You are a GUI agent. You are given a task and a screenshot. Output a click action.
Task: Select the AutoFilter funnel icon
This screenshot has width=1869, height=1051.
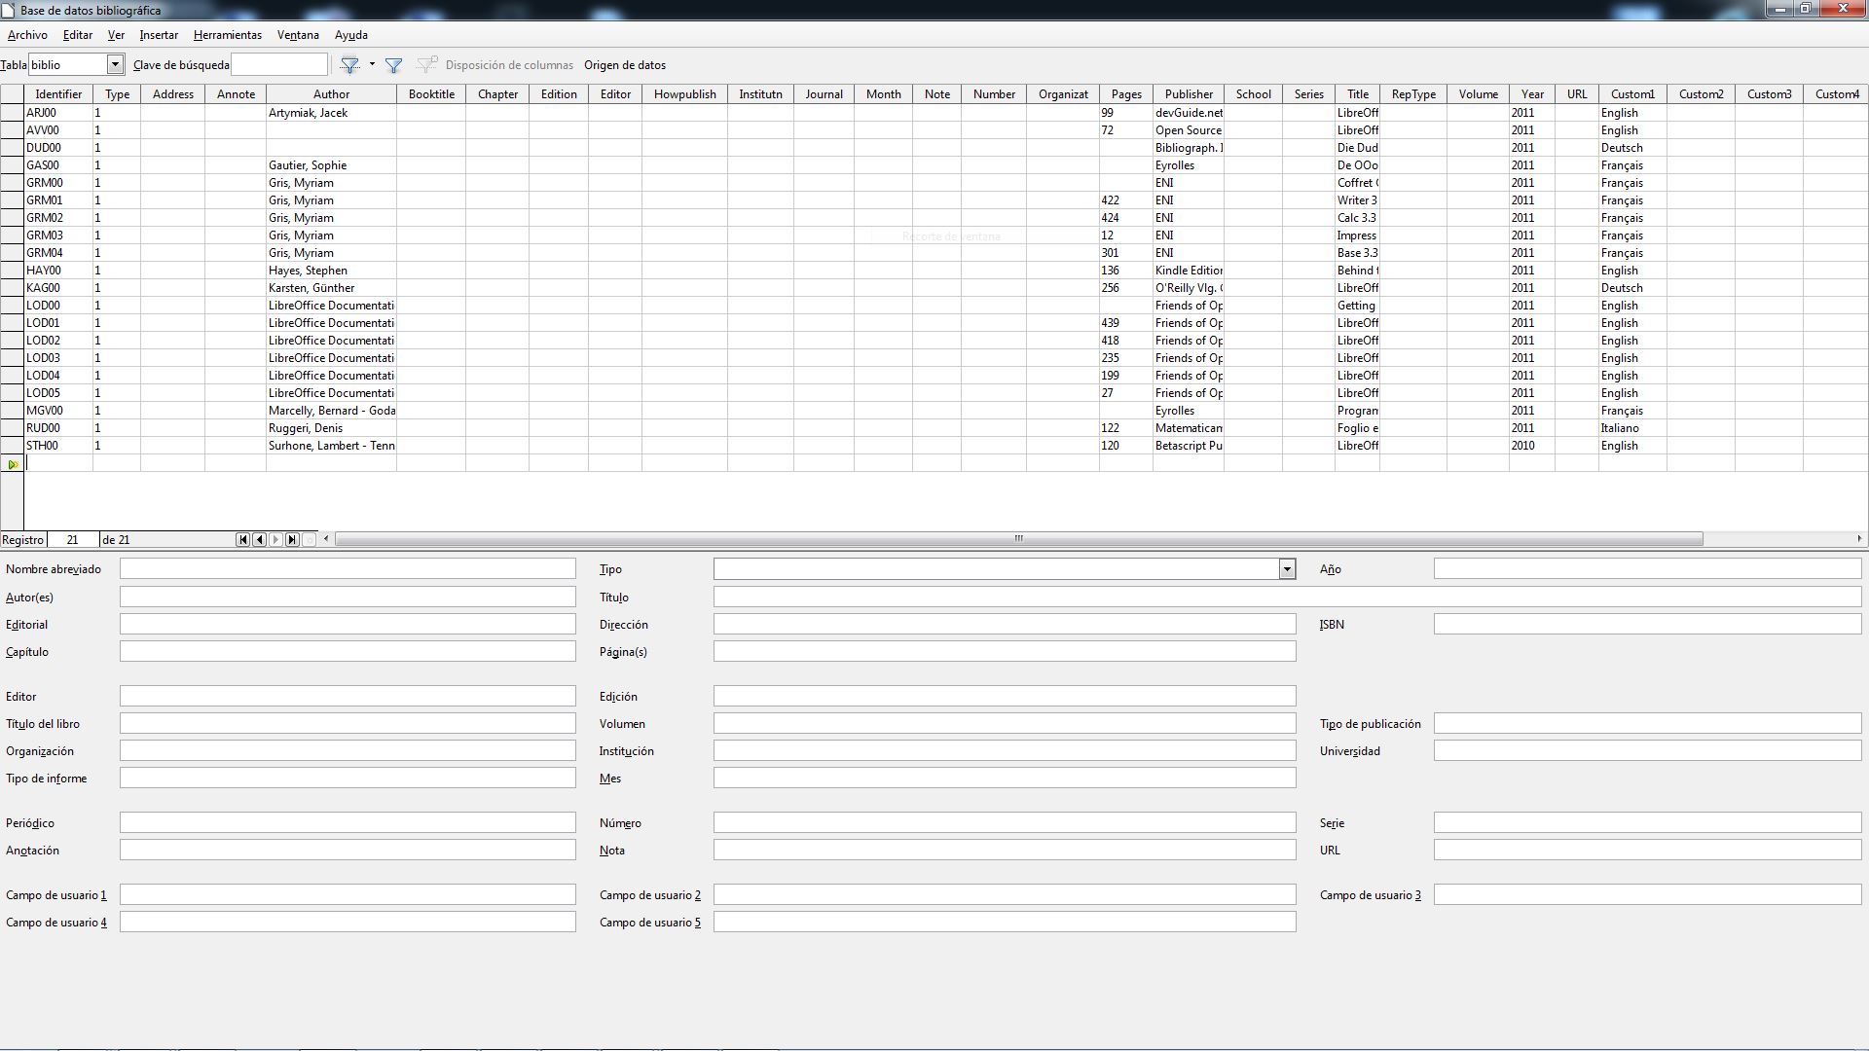tap(349, 65)
